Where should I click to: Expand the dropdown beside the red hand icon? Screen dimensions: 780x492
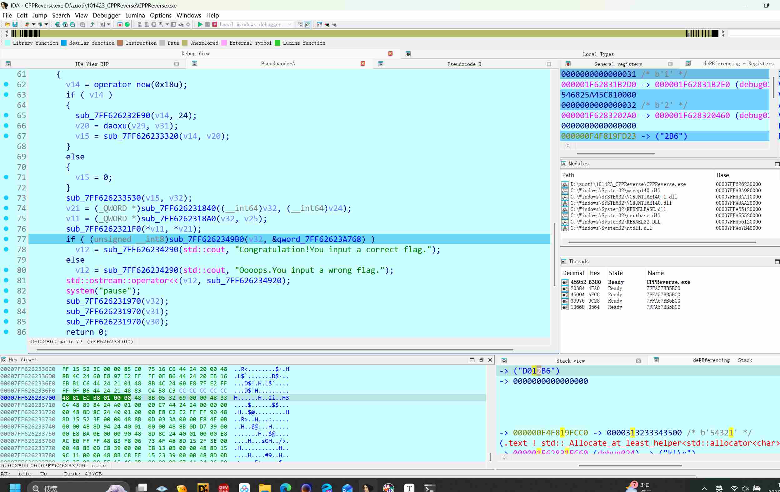[x=33, y=25]
